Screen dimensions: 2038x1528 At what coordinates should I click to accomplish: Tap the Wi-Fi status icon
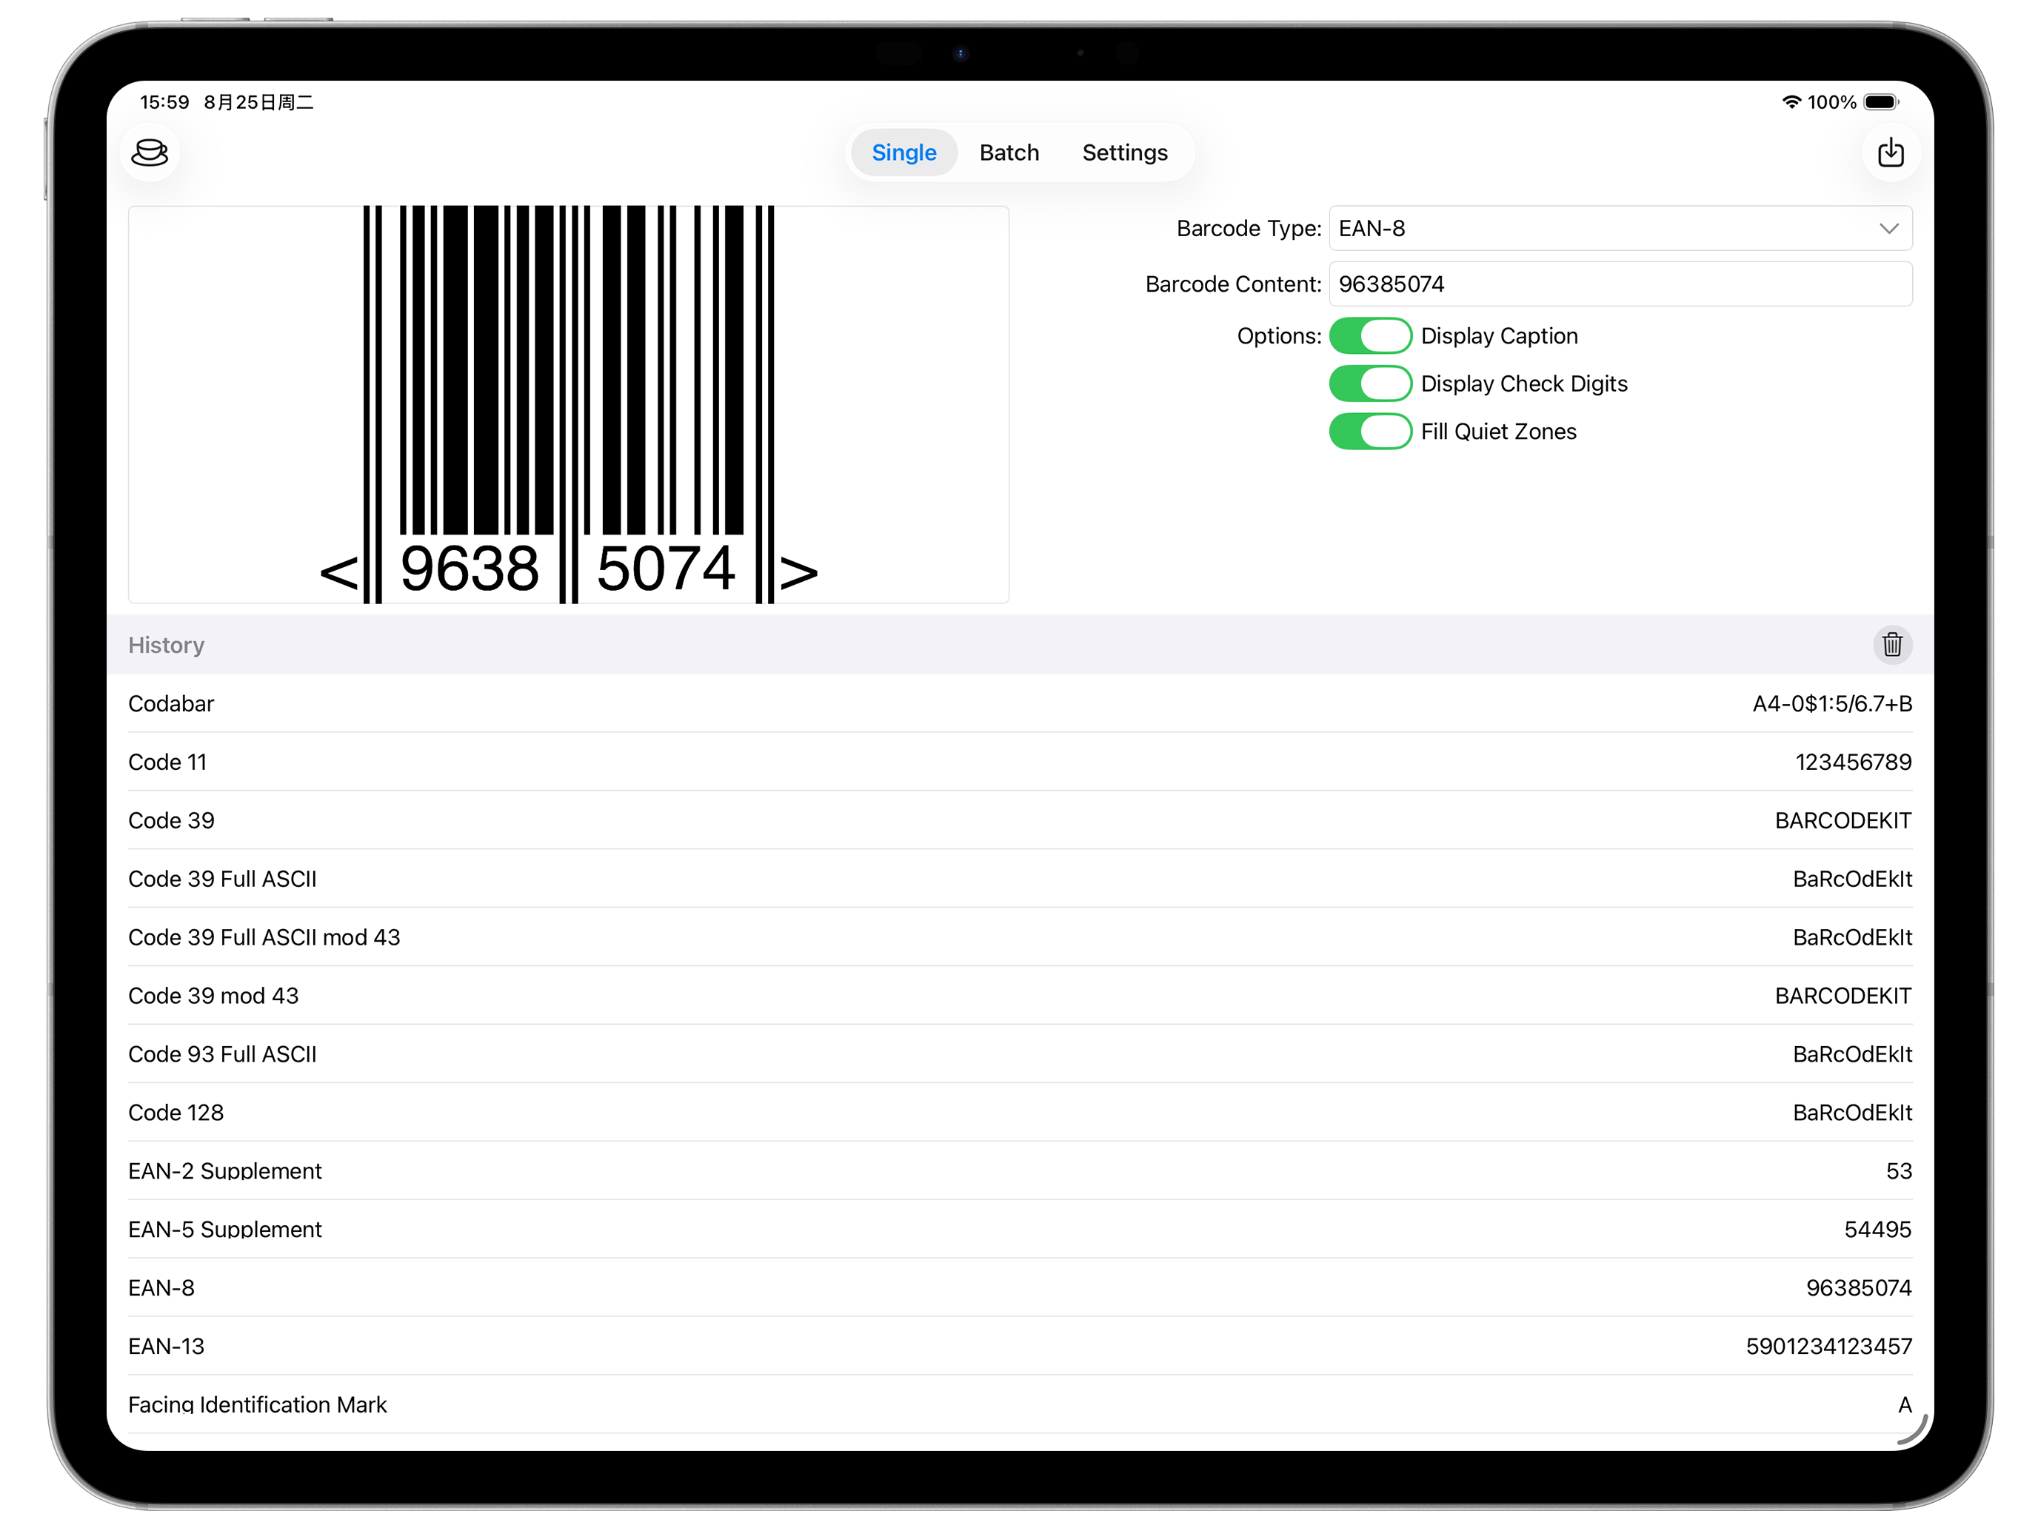click(x=1791, y=102)
